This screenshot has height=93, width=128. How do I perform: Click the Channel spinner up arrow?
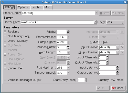68,61
